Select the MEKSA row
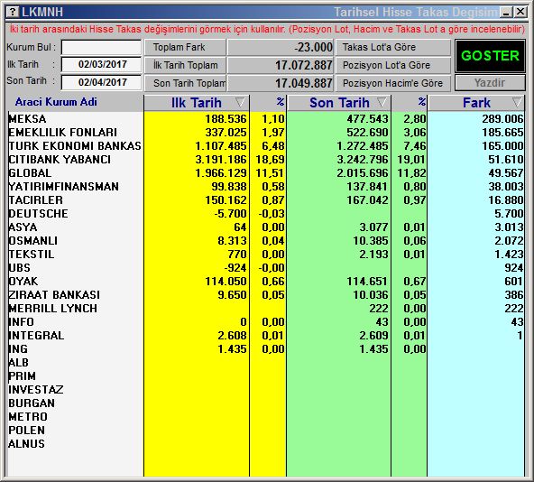Image resolution: width=534 pixels, height=482 pixels. pos(265,118)
